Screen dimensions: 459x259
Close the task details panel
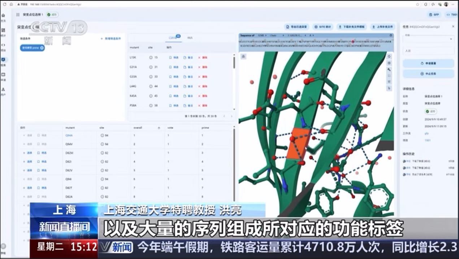tap(453, 26)
